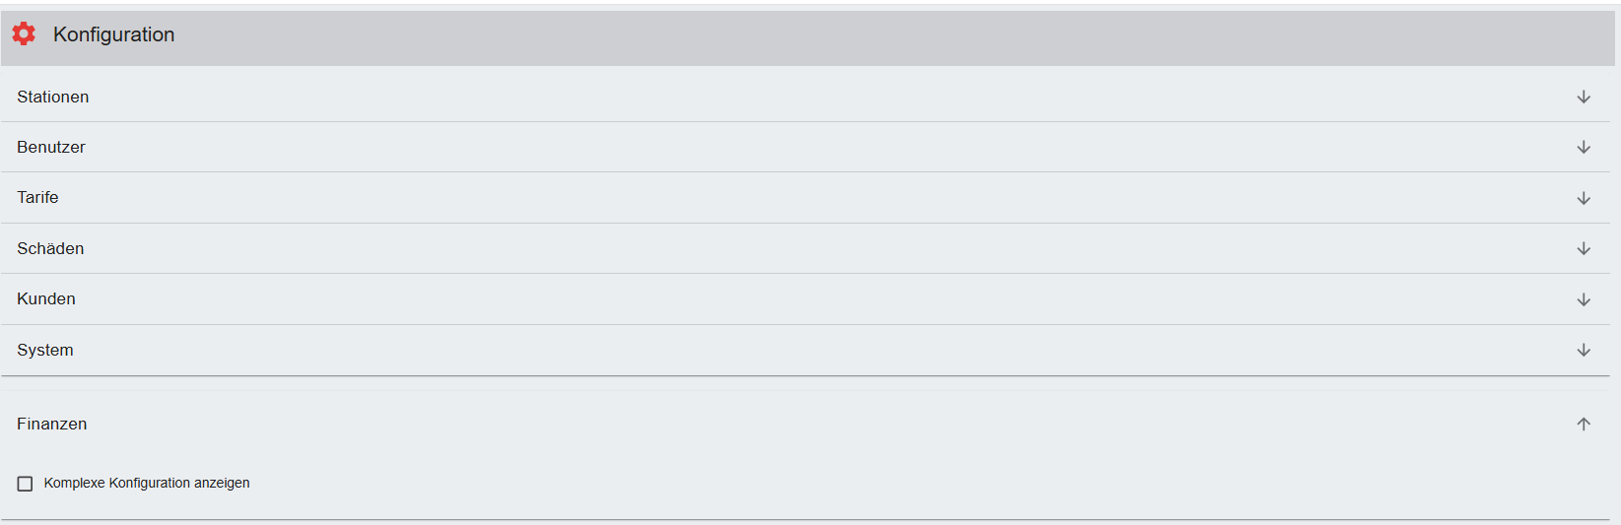Click the down arrow next to System
1621x525 pixels.
point(1584,350)
